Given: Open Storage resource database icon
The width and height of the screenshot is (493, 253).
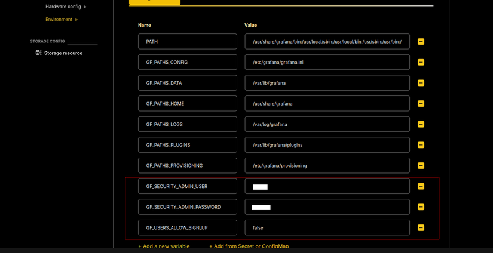Looking at the screenshot, I should pos(39,53).
